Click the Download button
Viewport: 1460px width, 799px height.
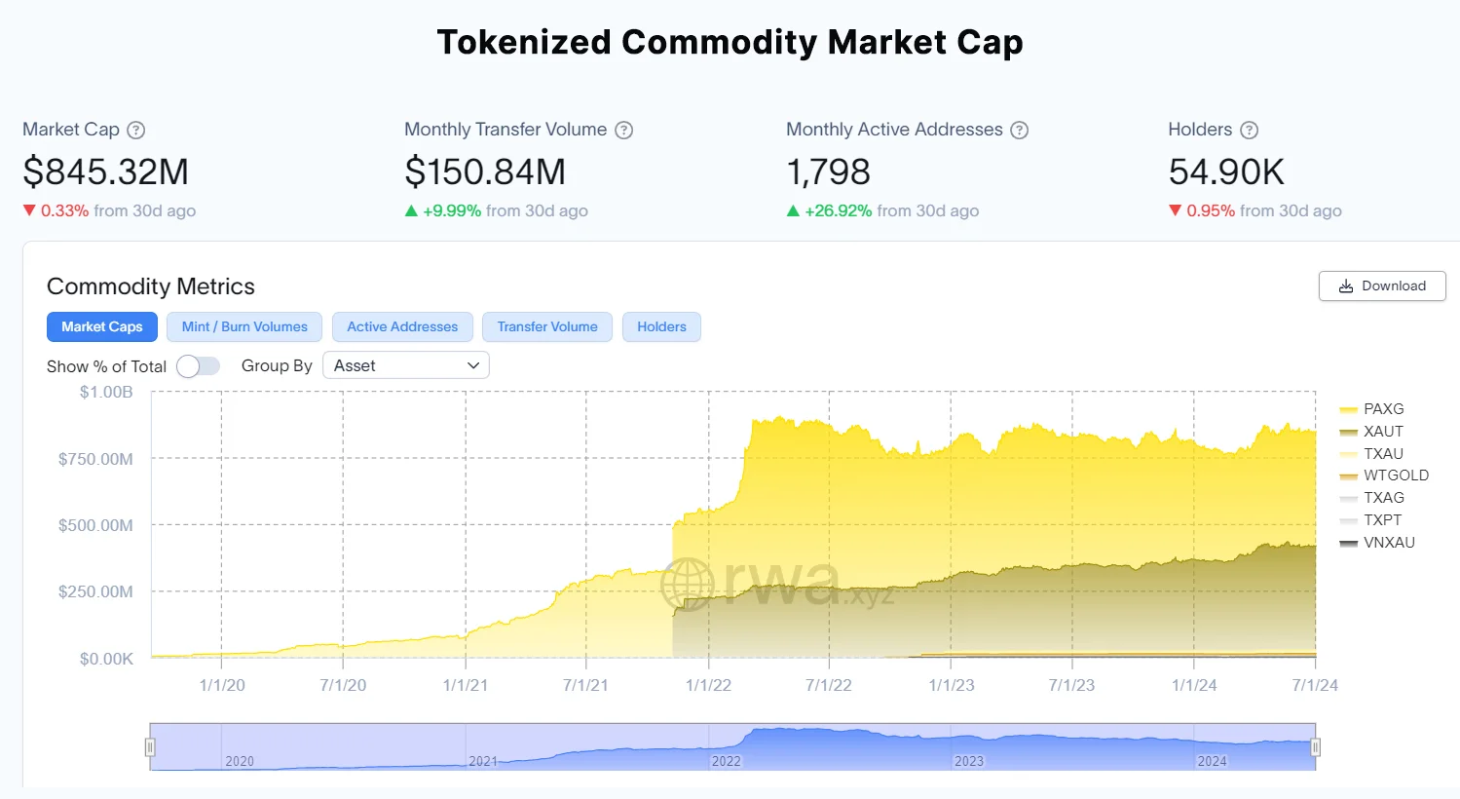click(1382, 285)
